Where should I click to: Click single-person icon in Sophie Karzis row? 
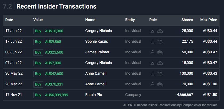click(x=152, y=42)
